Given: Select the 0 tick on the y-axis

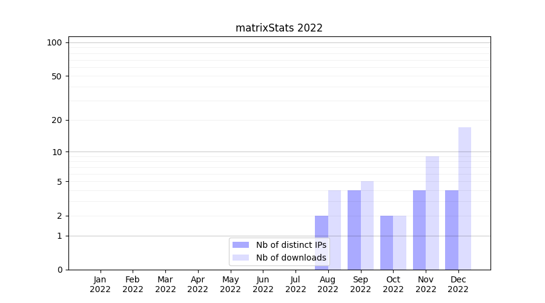Looking at the screenshot, I should coord(59,270).
